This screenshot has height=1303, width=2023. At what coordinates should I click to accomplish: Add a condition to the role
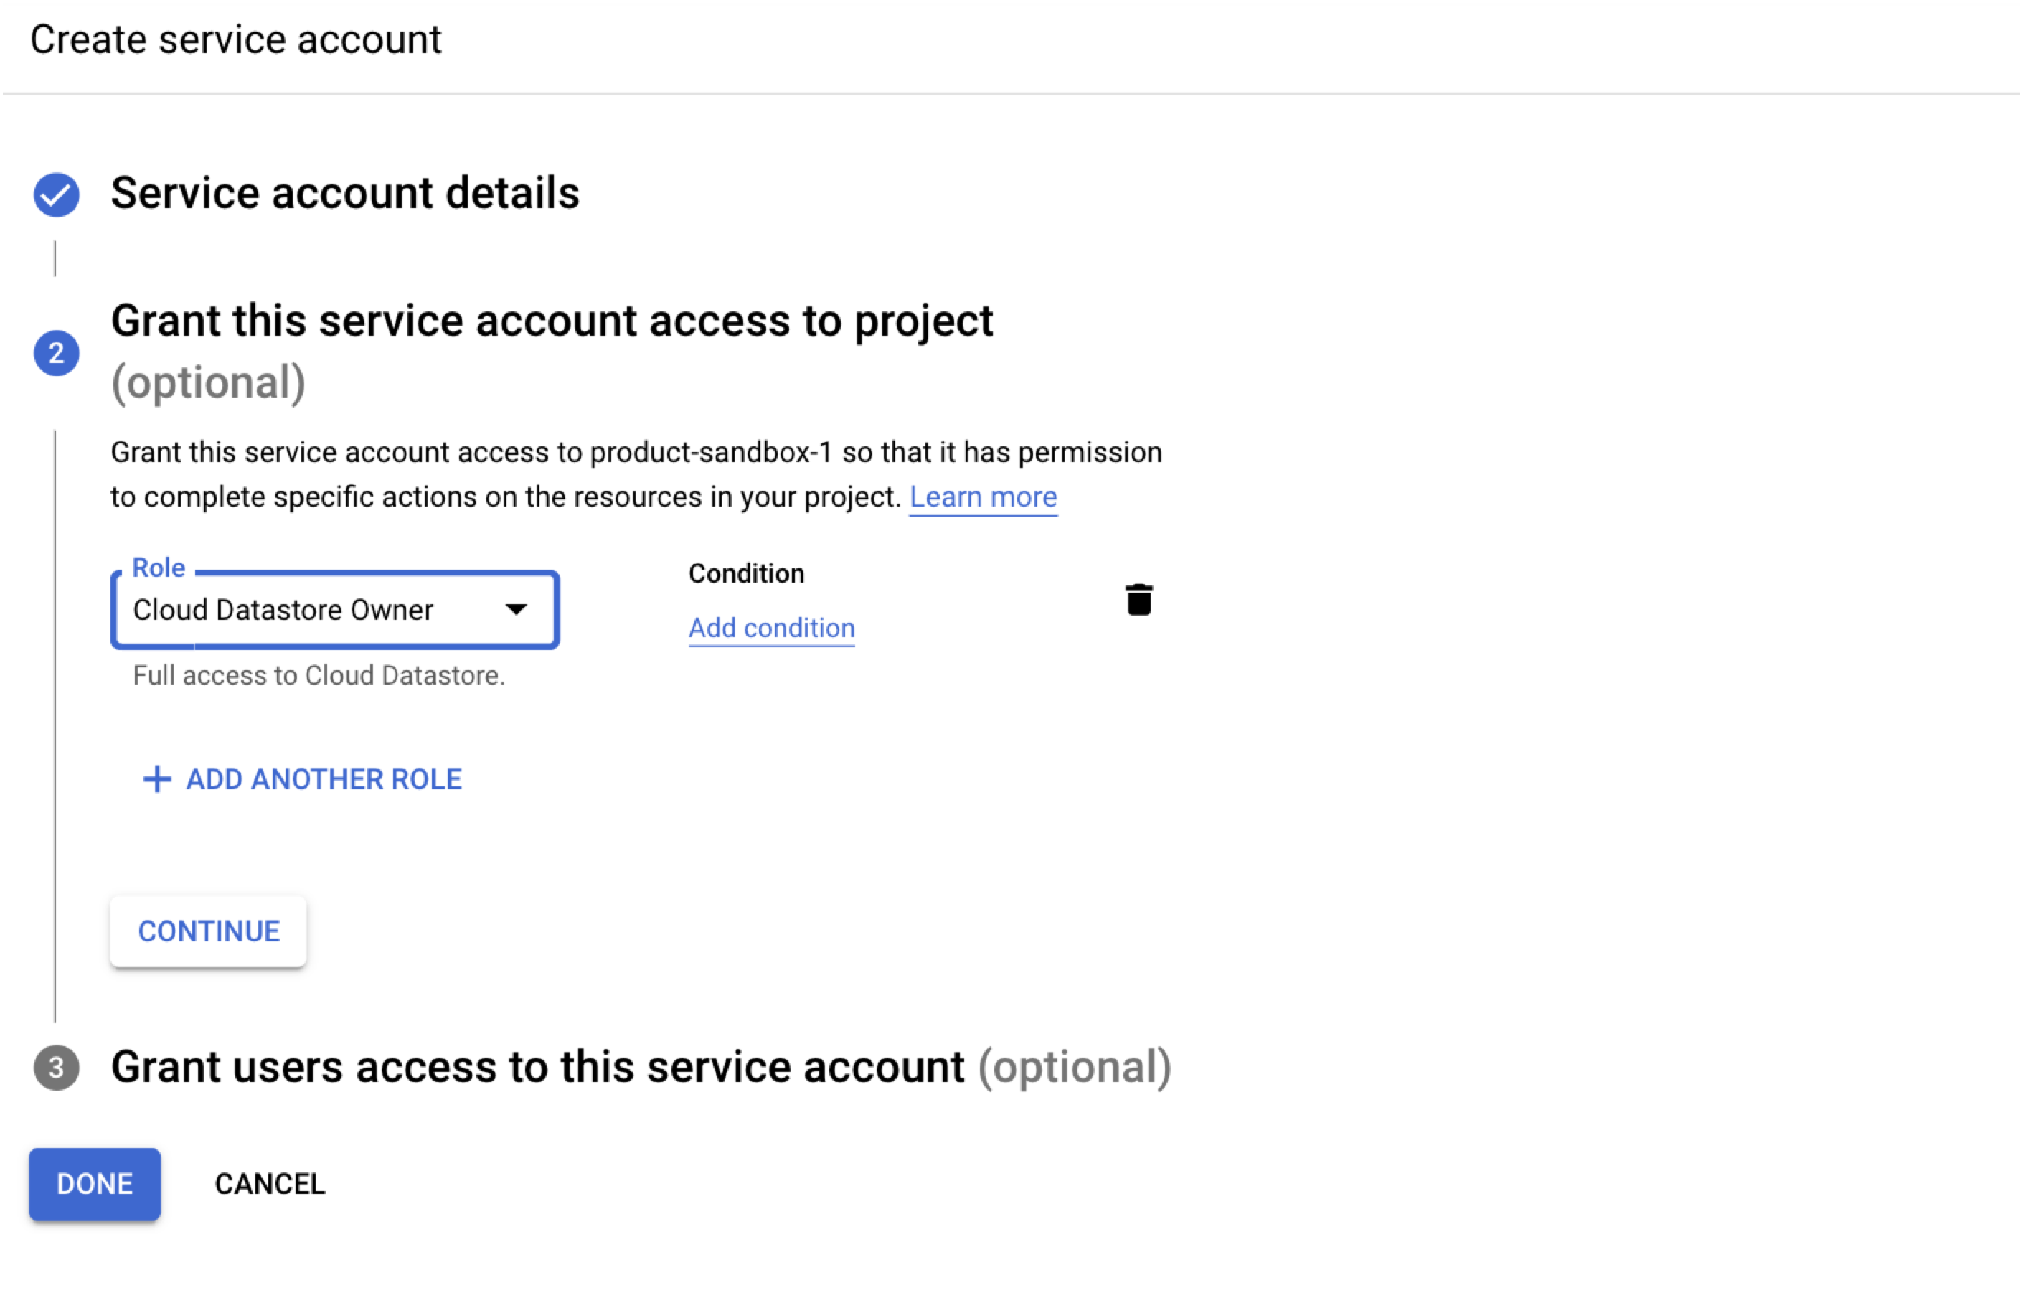(x=770, y=627)
